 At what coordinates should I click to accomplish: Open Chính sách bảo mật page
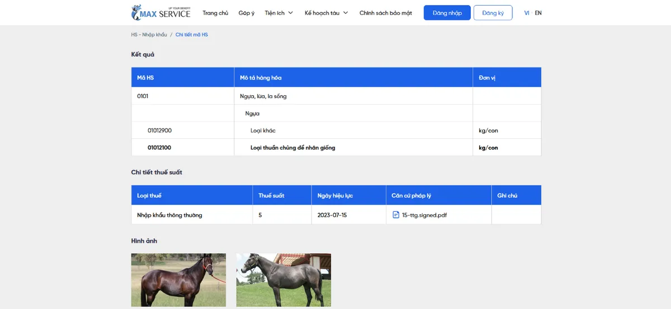coord(385,13)
